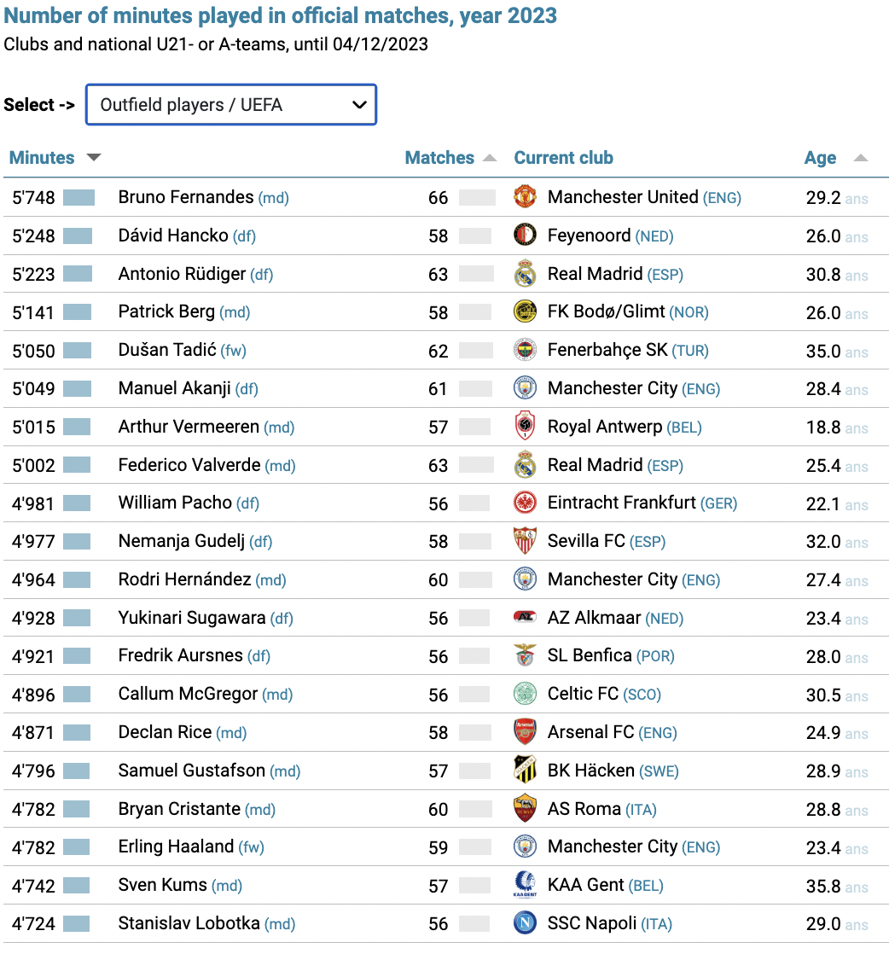Click the Feyenoord club crest

(x=525, y=235)
